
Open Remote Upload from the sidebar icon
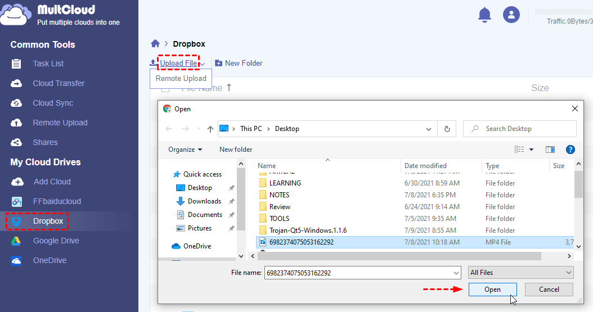16,123
